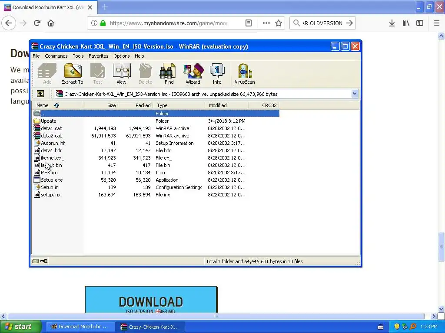
Task: Click the 61,914,593 size cell
Action: click(103, 136)
